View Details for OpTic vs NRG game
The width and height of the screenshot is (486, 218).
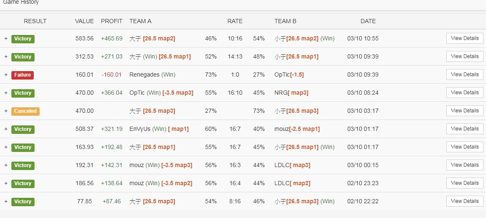[x=465, y=93]
